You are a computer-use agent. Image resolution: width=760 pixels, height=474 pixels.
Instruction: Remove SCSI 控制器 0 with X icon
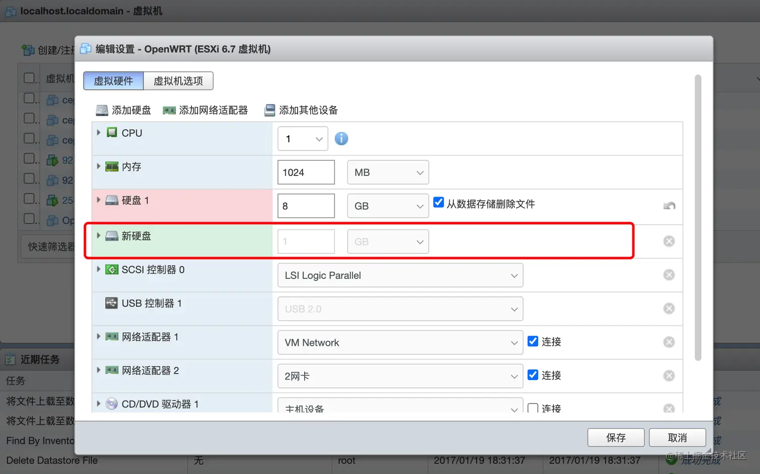pyautogui.click(x=669, y=275)
